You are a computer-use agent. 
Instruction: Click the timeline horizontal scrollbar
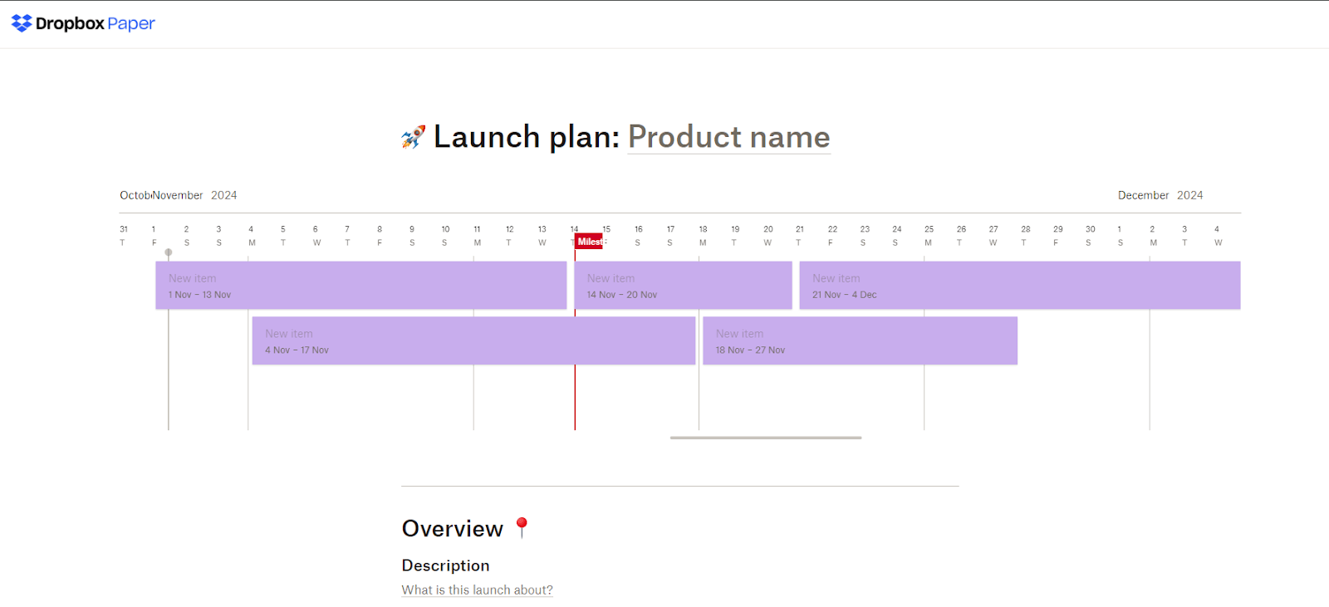(x=765, y=438)
